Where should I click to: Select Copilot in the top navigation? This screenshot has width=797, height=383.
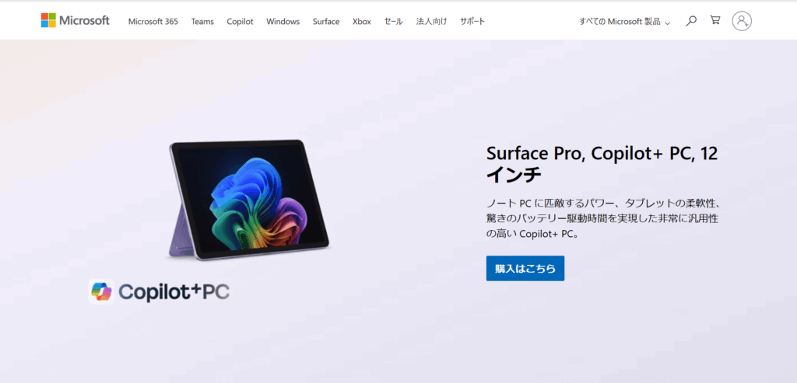coord(240,21)
